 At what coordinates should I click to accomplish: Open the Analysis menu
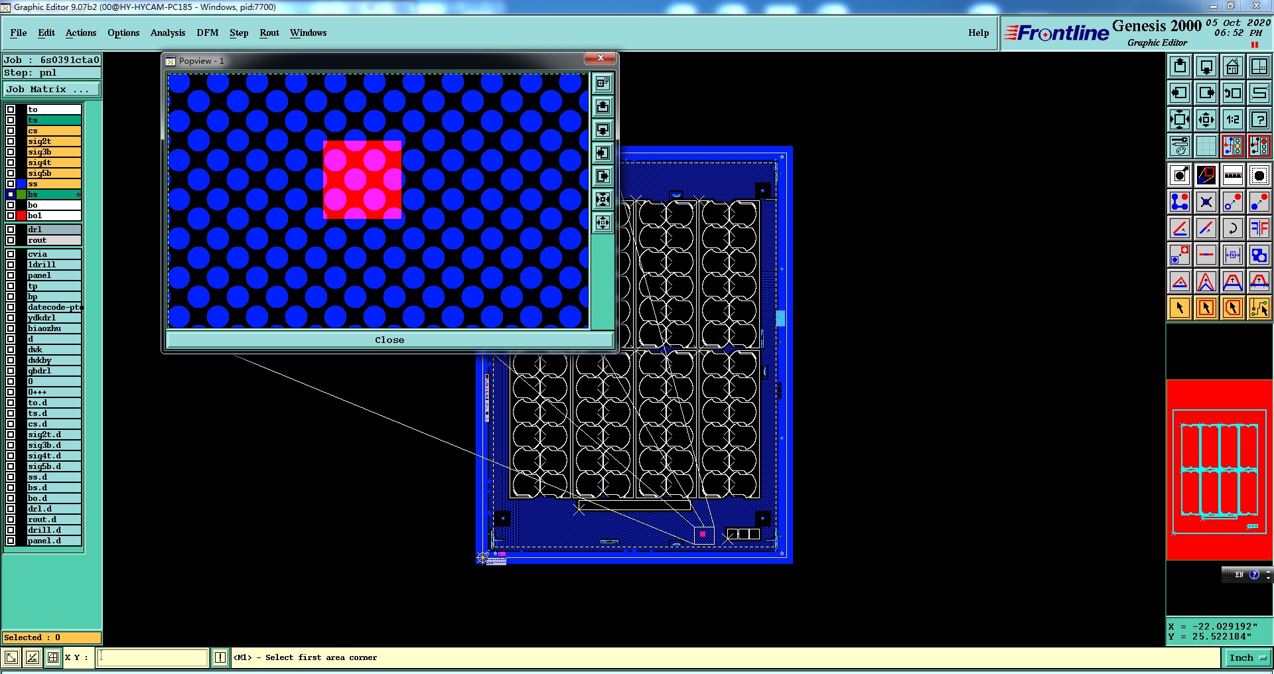[168, 33]
